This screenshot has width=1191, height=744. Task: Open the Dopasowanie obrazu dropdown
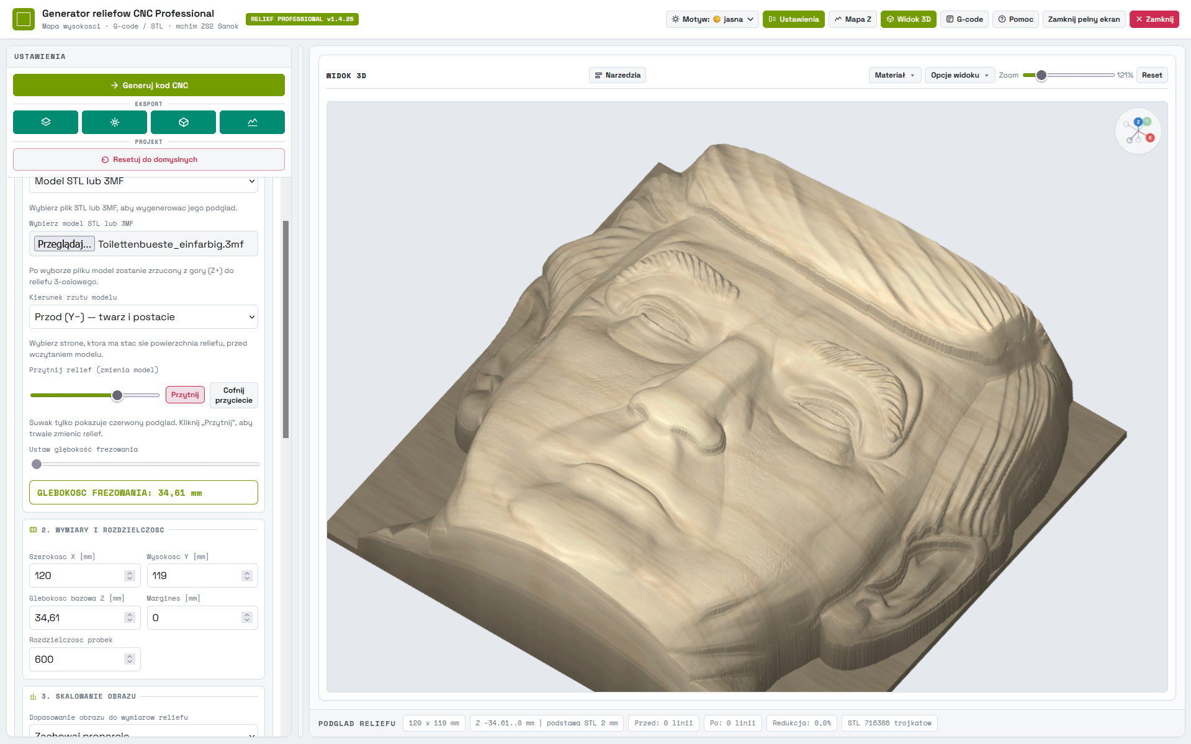(144, 731)
